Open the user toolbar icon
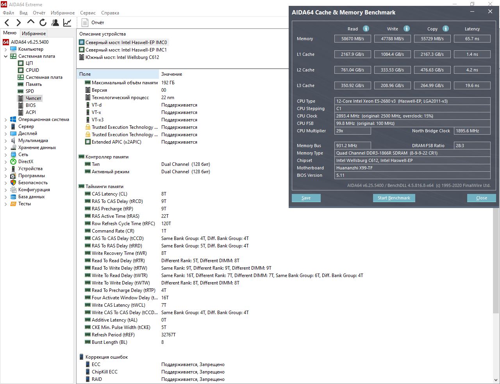 55,23
